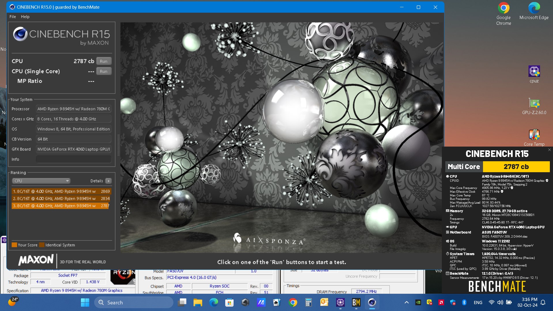Open Task View on the taskbar
Viewport: 553px width, 311px height.
tap(182, 302)
